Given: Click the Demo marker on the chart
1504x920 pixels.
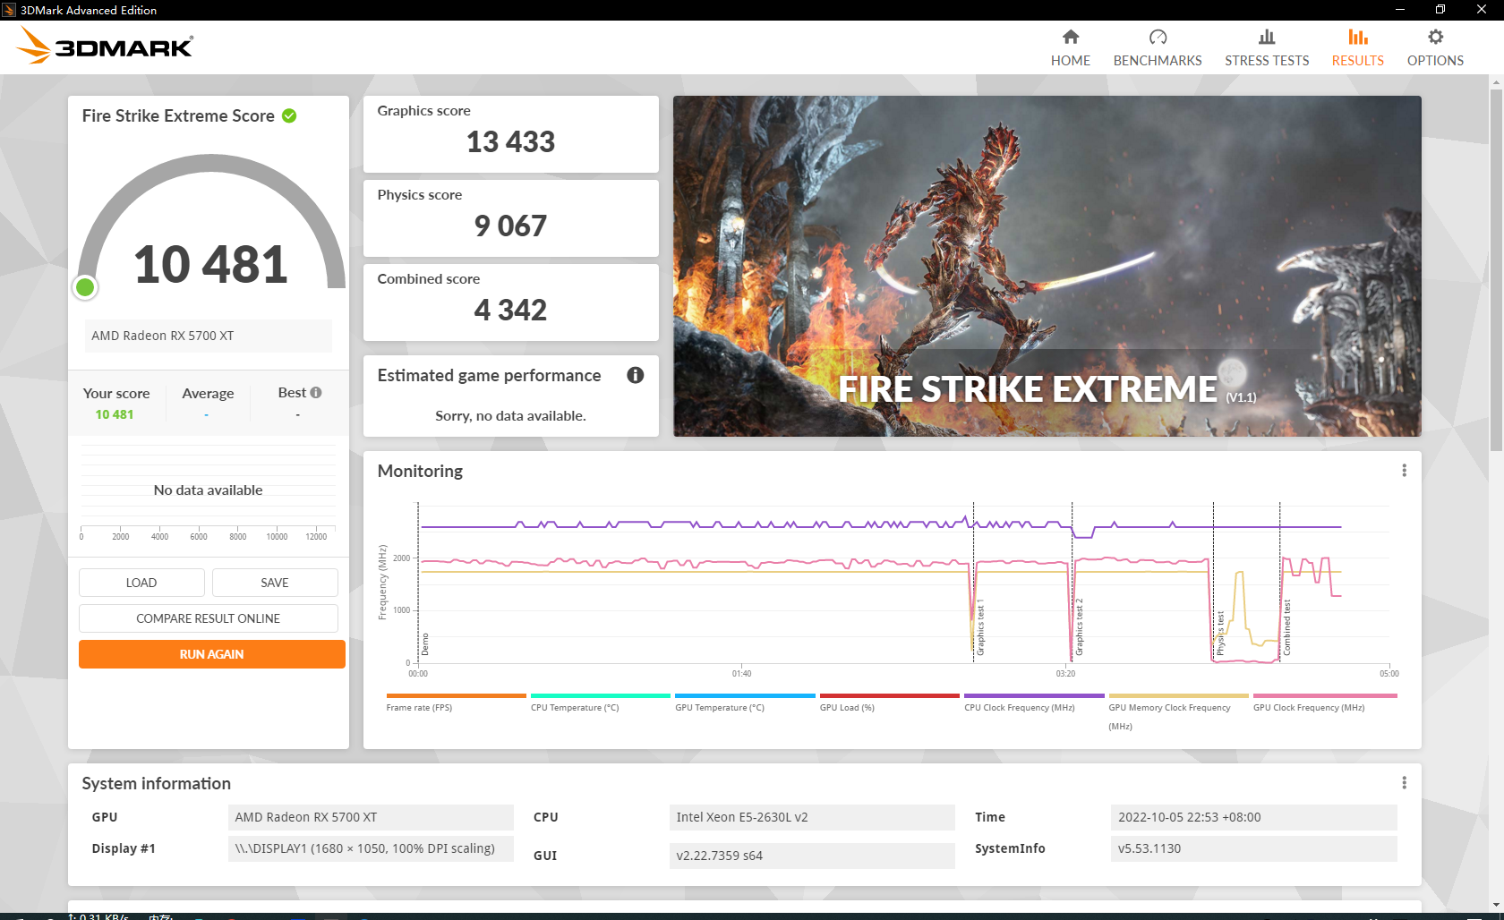Looking at the screenshot, I should 425,644.
